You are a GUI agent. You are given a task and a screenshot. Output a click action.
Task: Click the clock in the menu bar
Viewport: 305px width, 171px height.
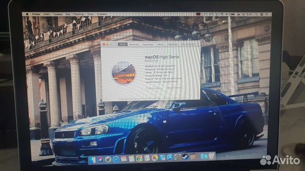pos(247,14)
